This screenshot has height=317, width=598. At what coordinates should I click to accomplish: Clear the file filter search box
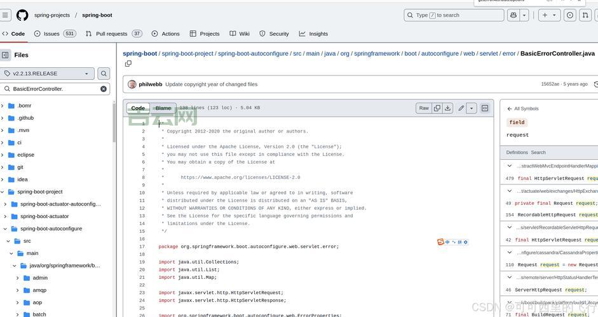104,89
